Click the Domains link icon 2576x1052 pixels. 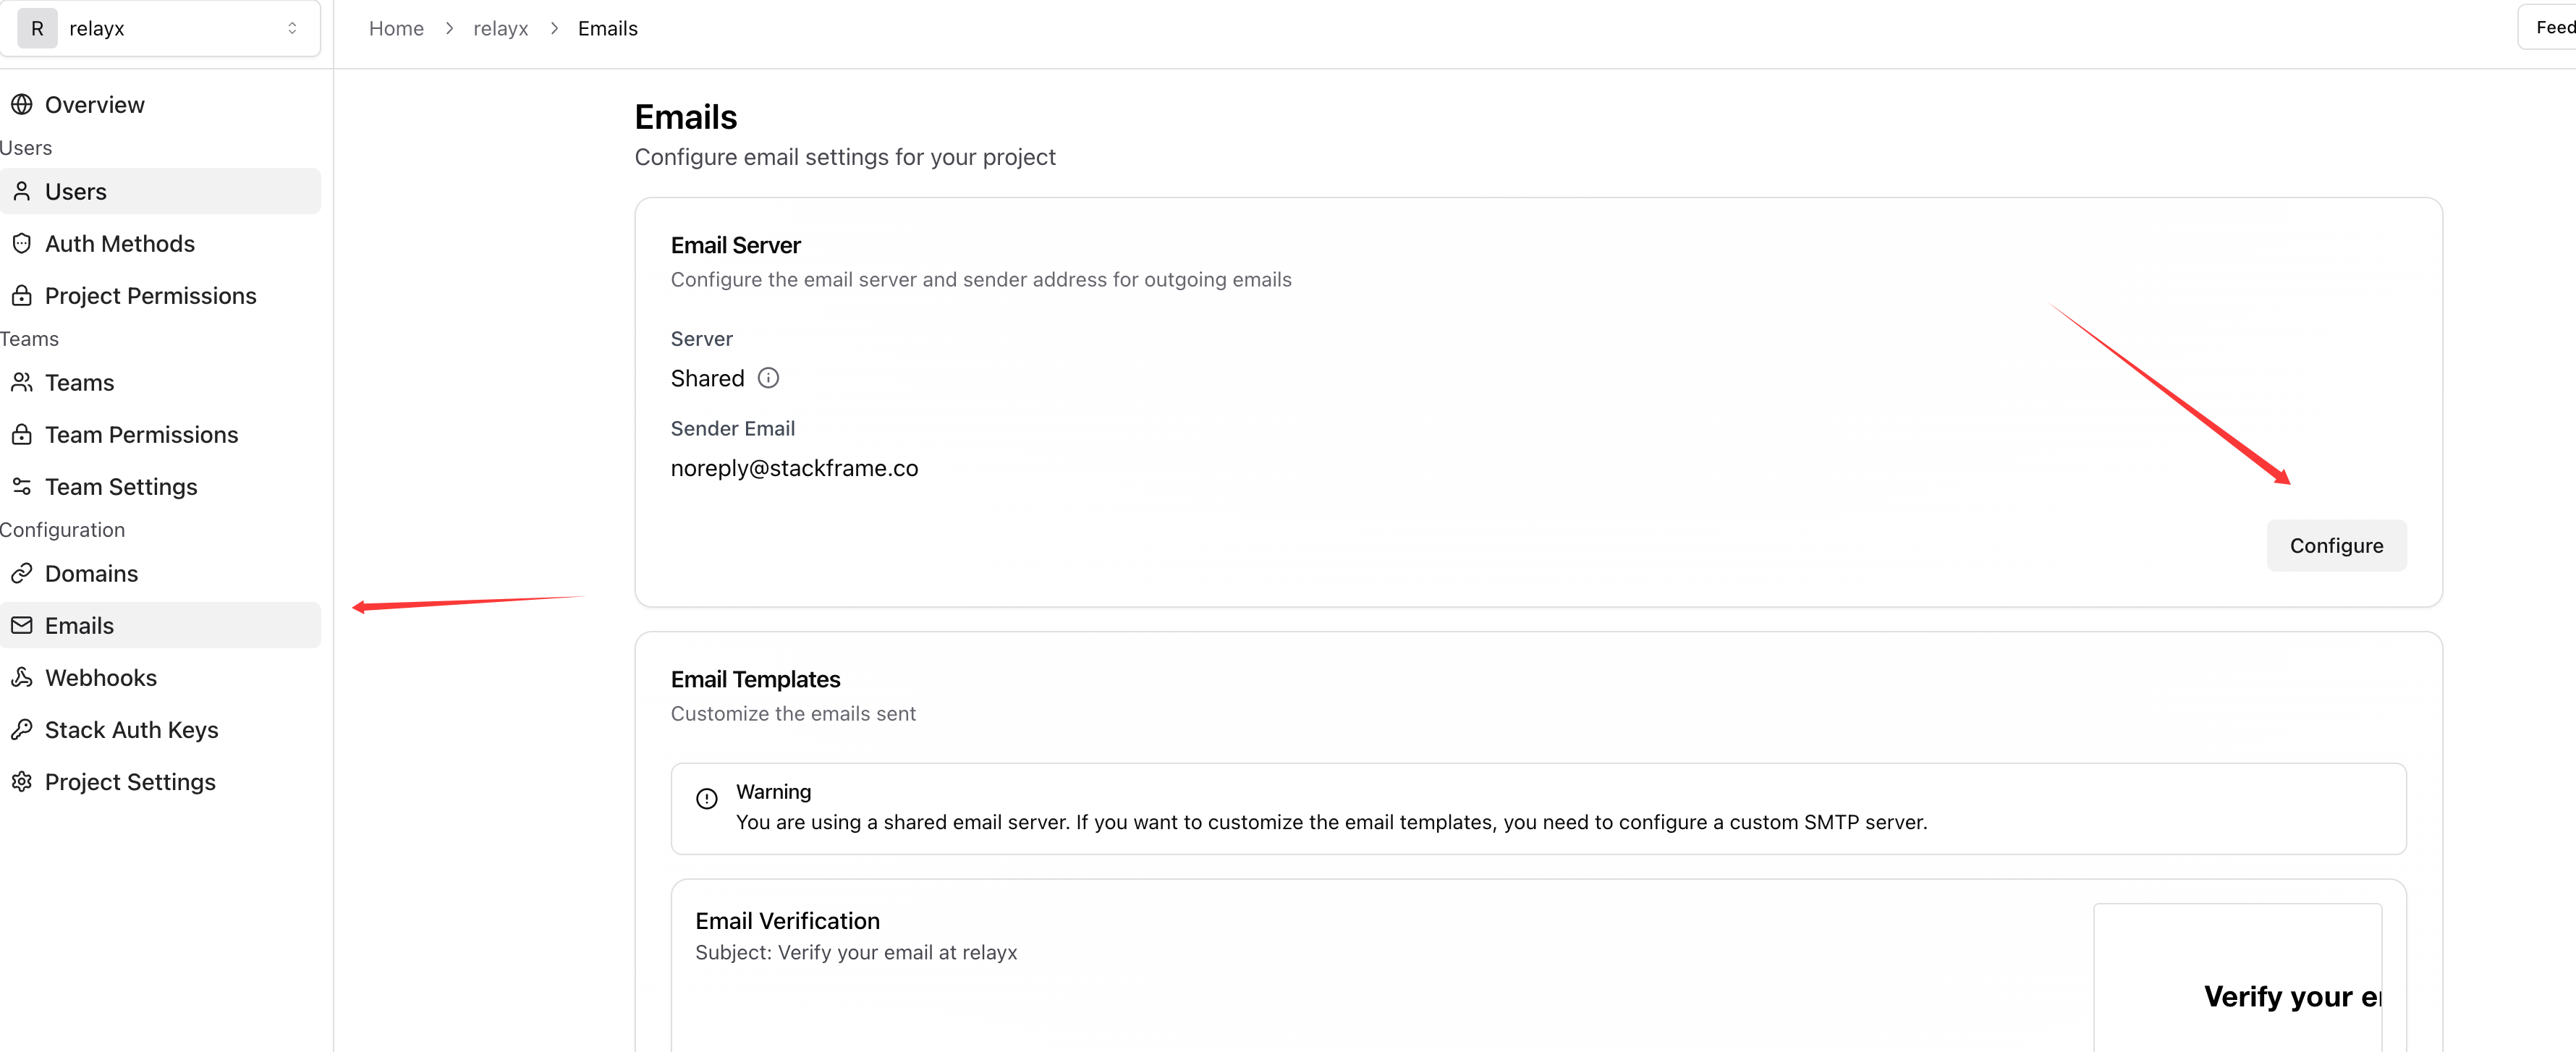pos(22,574)
